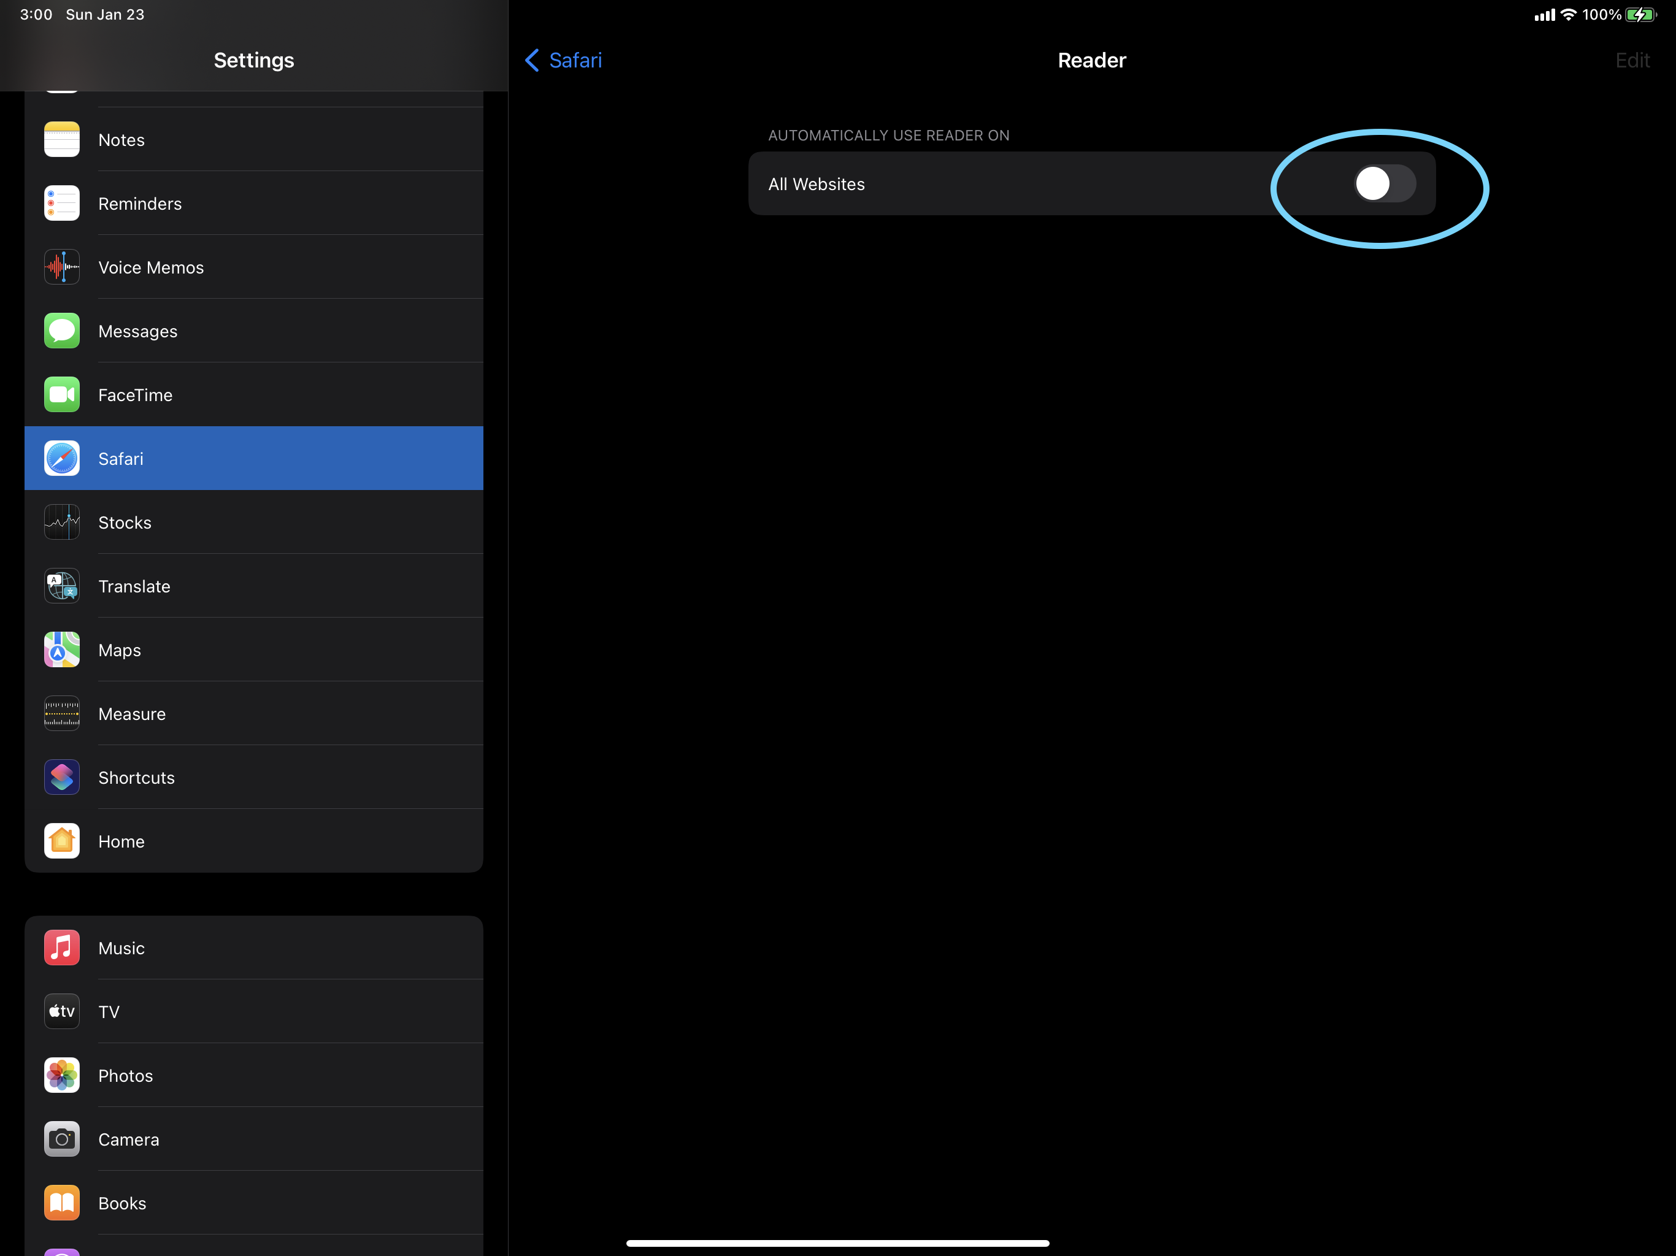Screen dimensions: 1676x1256
Task: Tap the Reminders icon
Action: [61, 203]
